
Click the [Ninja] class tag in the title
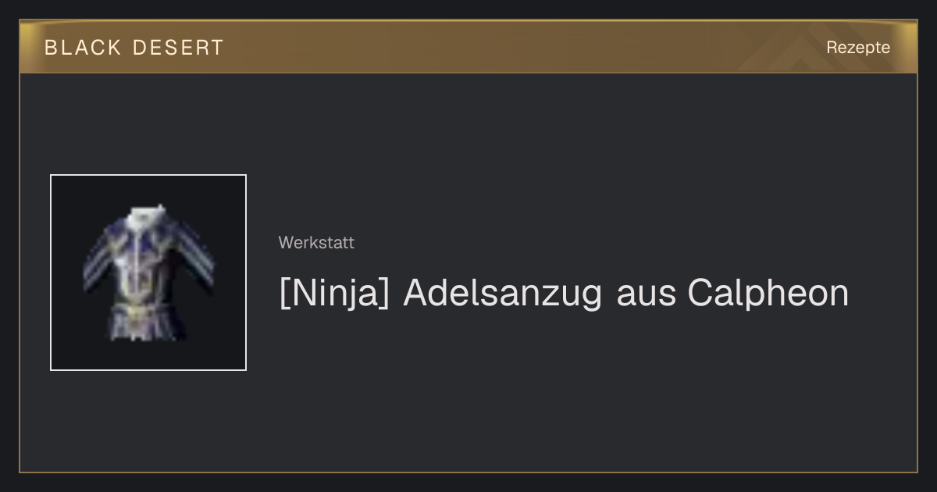(334, 294)
